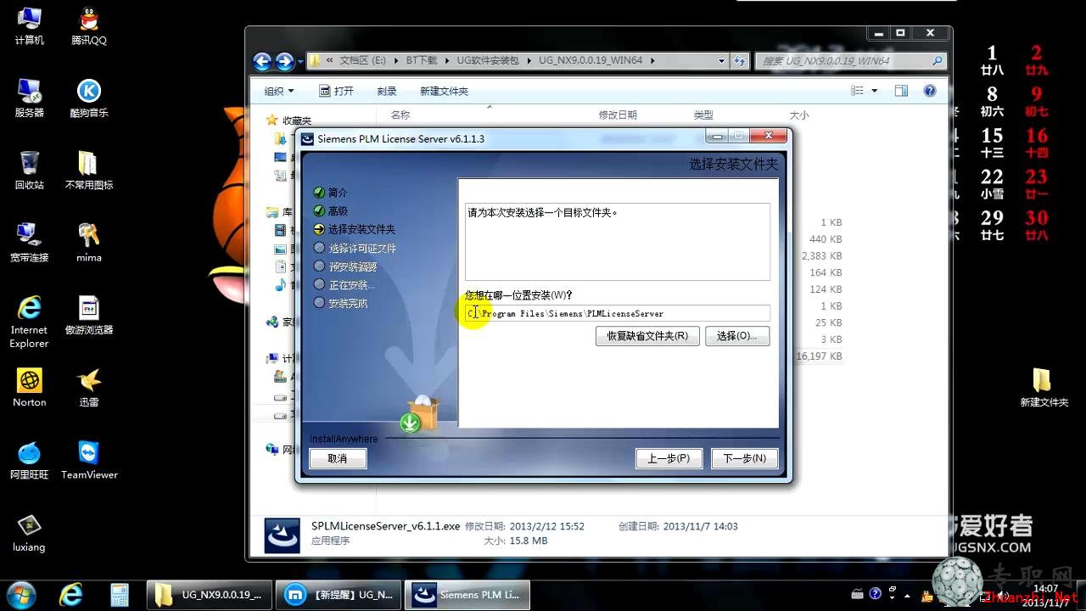This screenshot has height=611, width=1086.
Task: Launch Internet Explorer from the desktop
Action: click(29, 322)
